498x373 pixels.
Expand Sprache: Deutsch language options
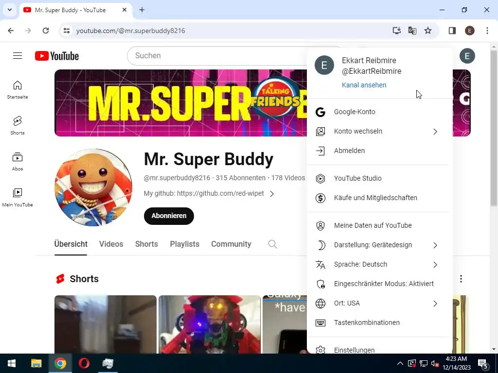tap(379, 264)
